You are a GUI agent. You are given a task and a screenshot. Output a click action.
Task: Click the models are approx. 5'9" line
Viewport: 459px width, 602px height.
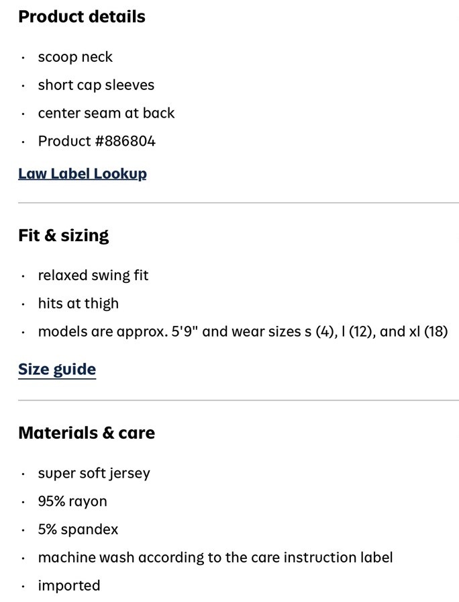[x=243, y=332]
